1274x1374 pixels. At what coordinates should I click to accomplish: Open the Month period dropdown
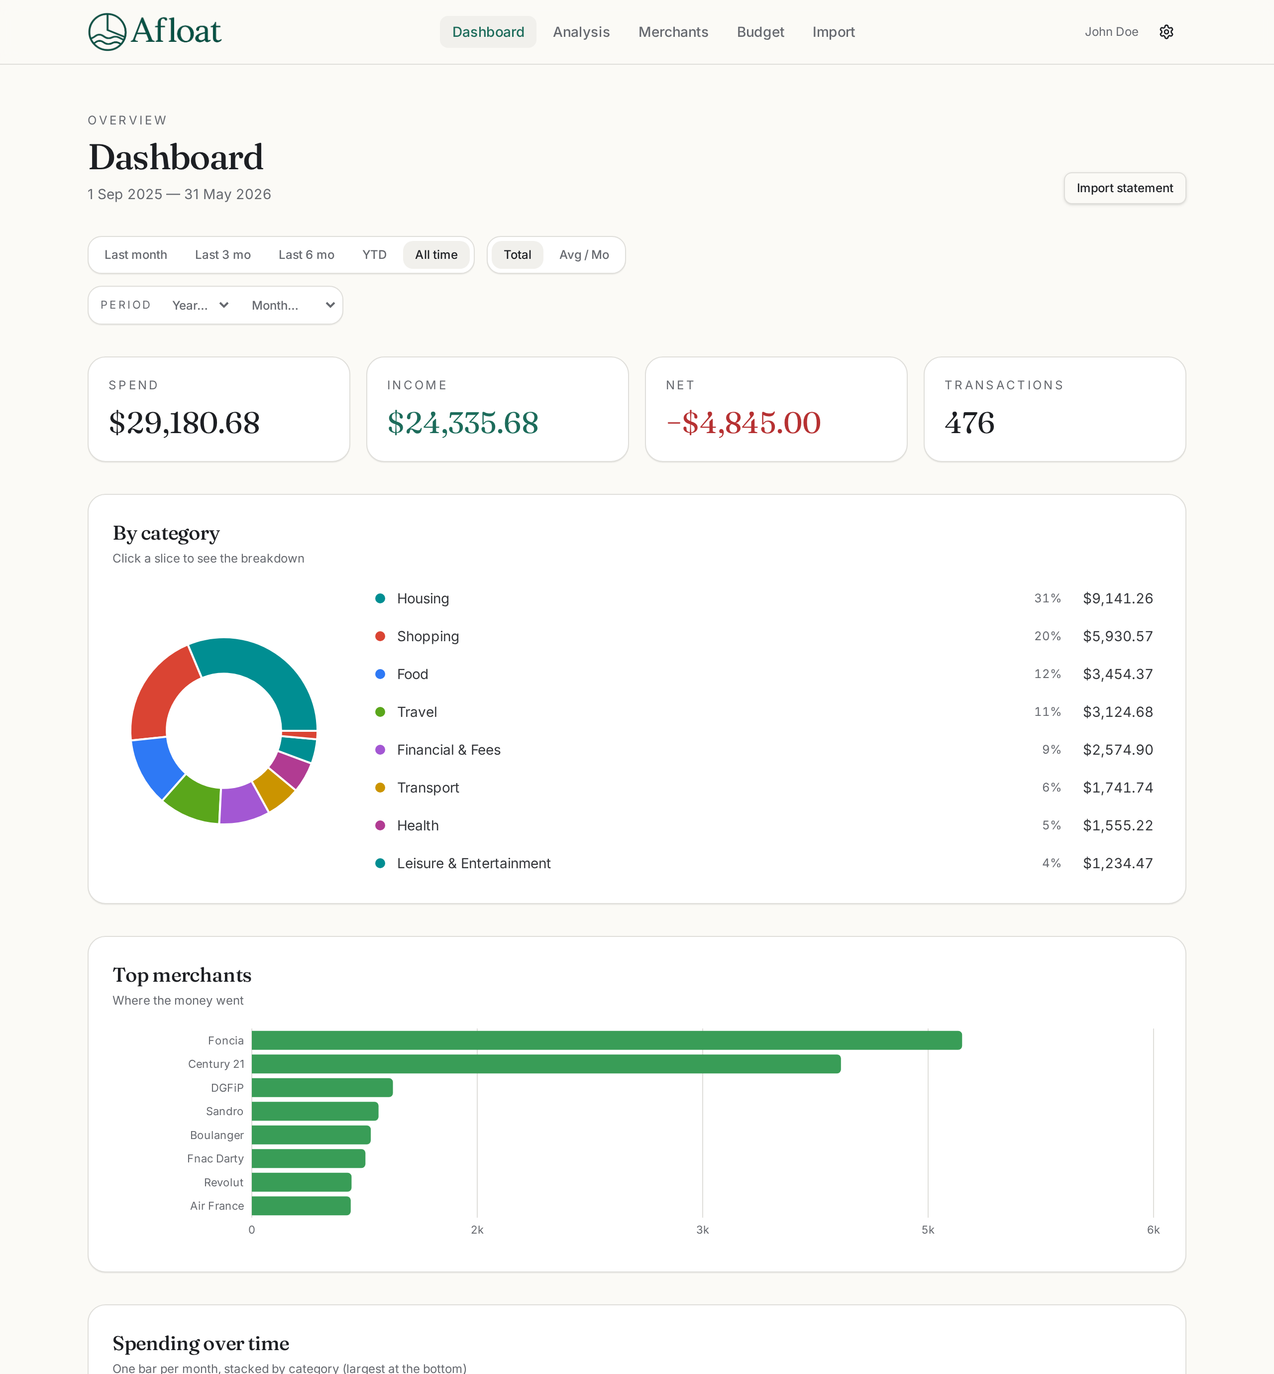tap(293, 305)
